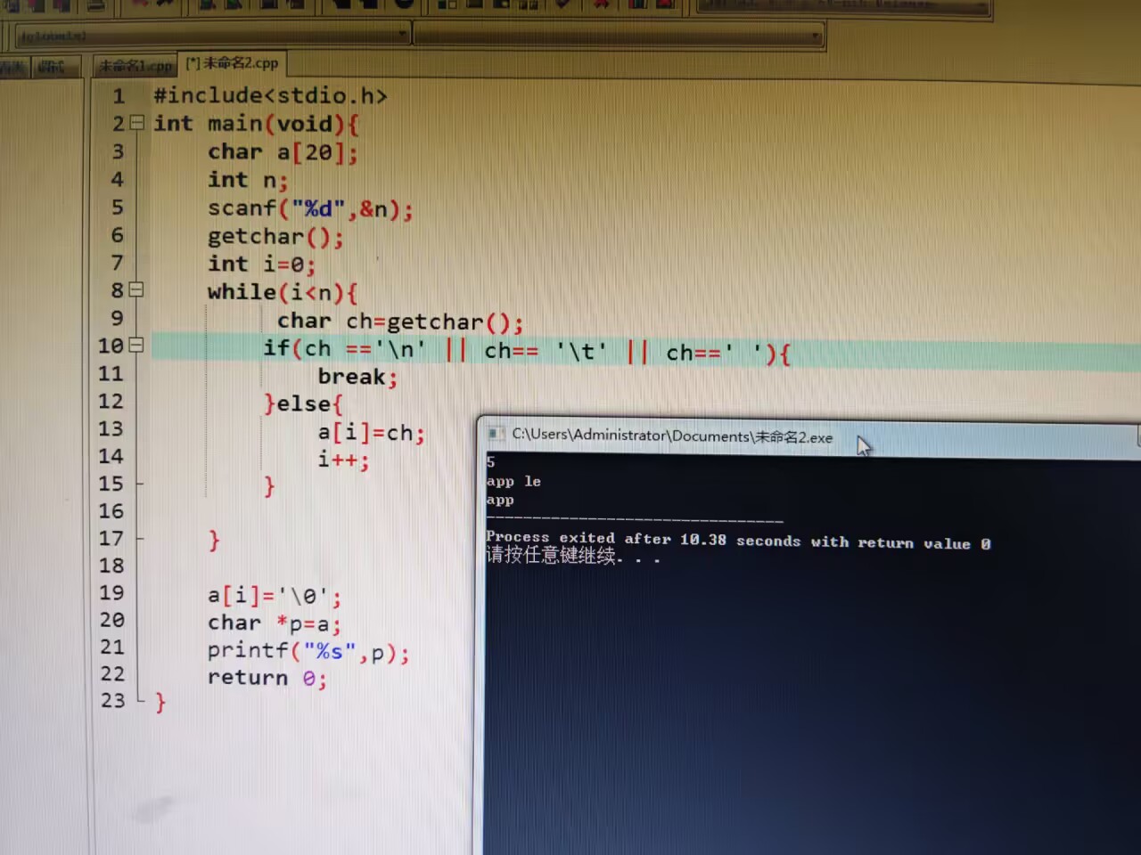Screen dimensions: 1141x855
Task: Click the Undo icon
Action: 140,7
